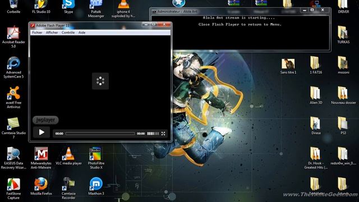Launch PhotoFiltre Studio X
This screenshot has width=359, height=202.
(x=96, y=158)
